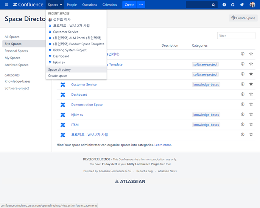Unfavorite the Customer Service space star
Screen dimensions: 260x208
click(251, 84)
